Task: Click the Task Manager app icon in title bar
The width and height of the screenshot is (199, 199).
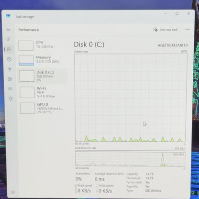Action: pos(8,16)
